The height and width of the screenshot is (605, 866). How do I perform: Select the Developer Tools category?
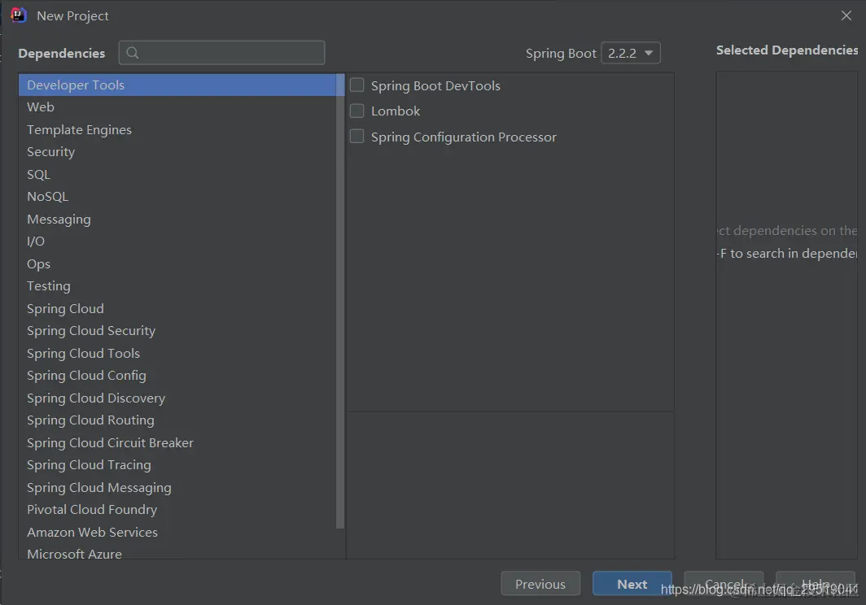tap(177, 85)
